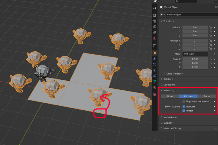Open the View Layer properties tab
Screen dimensions: 218x145
click(155, 27)
